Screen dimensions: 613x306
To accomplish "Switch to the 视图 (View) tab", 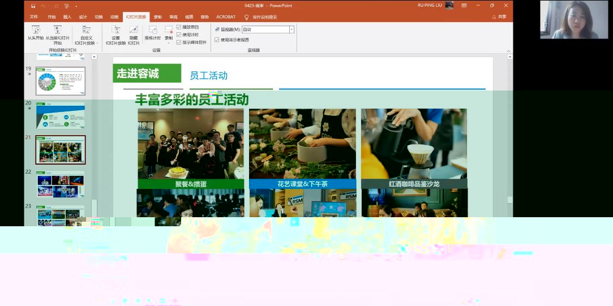I will tap(189, 17).
